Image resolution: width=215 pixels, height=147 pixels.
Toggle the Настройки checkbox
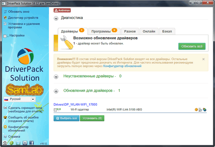5,36
